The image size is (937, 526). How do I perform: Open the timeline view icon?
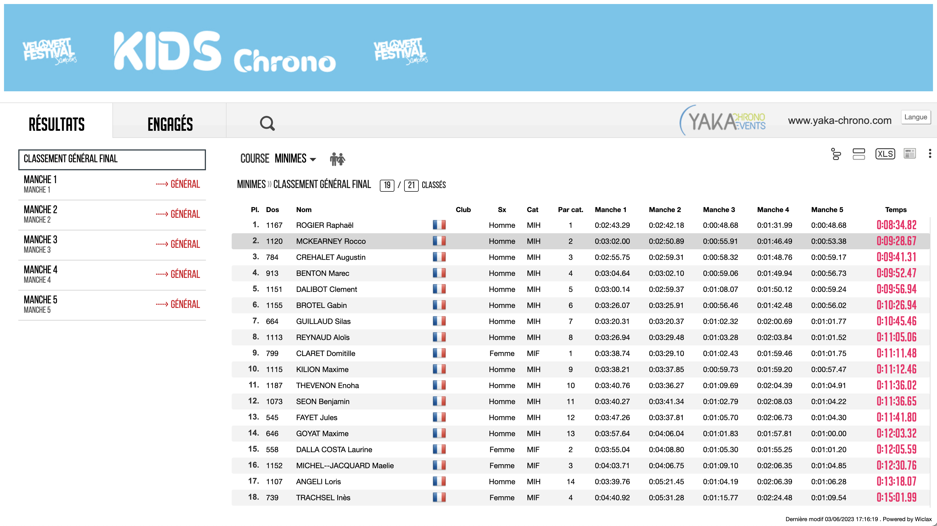(x=836, y=154)
